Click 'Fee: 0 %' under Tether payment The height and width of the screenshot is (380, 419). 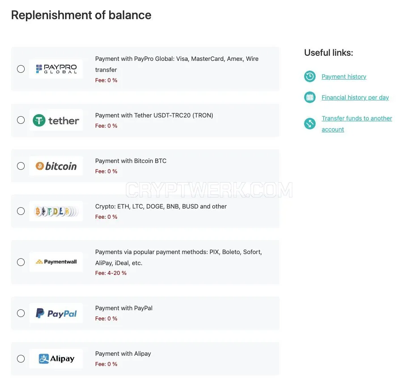click(x=106, y=126)
